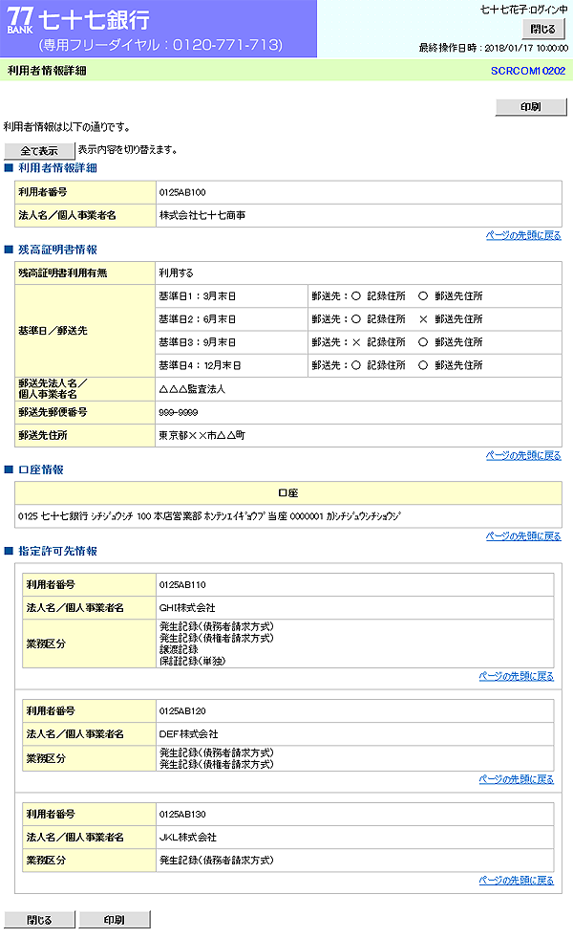Click 譲渡記録 in GHI business types

click(x=179, y=649)
